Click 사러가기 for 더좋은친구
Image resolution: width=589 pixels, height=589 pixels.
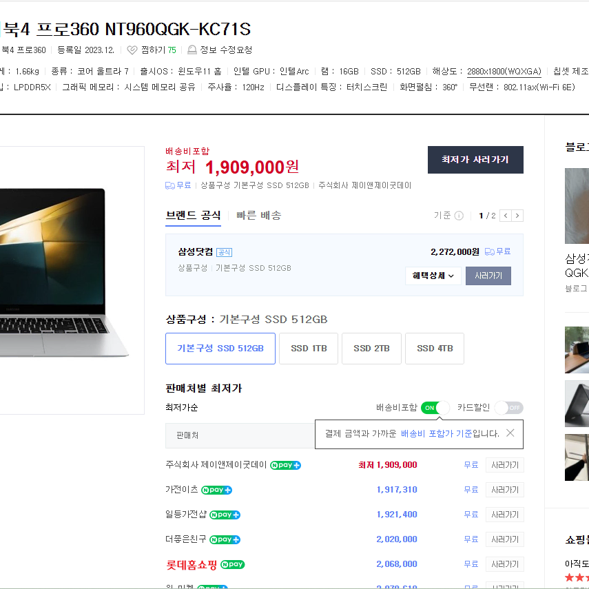pyautogui.click(x=505, y=539)
